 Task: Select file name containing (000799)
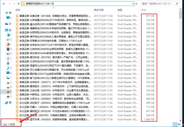pos(55,115)
